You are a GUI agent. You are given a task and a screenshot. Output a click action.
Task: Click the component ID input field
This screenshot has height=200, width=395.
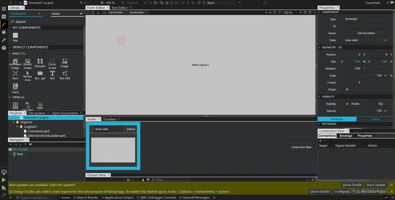(366, 26)
